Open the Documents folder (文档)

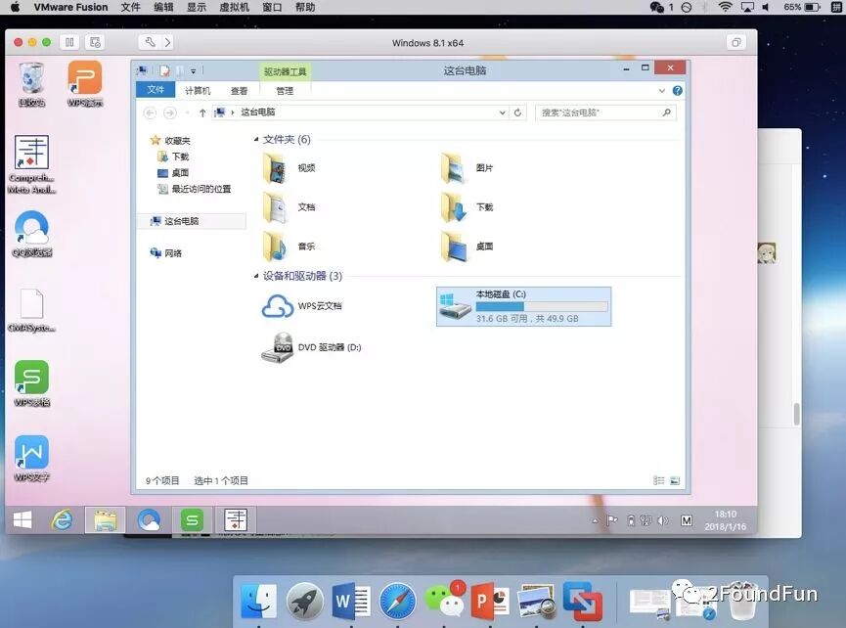[x=289, y=207]
